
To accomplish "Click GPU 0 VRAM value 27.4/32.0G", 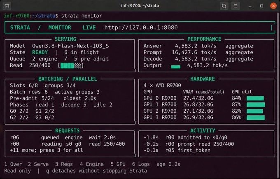I will tap(198, 98).
